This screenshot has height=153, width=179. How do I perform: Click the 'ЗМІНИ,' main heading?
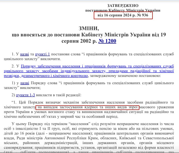point(89,28)
